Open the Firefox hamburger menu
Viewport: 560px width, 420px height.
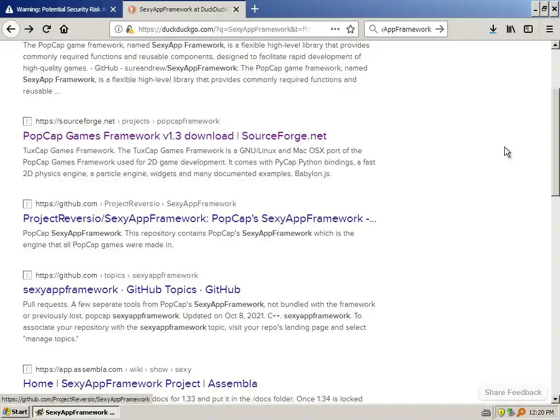pos(550,29)
